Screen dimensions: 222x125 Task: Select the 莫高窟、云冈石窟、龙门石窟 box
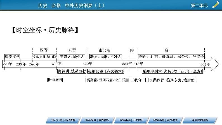coord(107,80)
